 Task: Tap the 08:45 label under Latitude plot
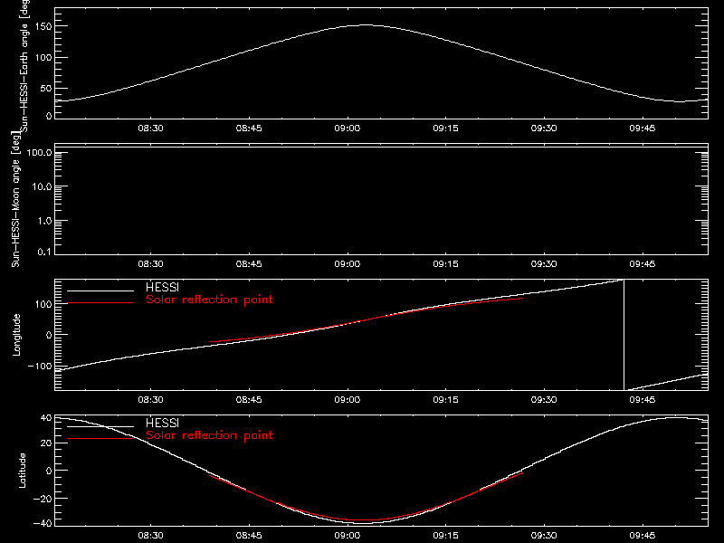(249, 535)
